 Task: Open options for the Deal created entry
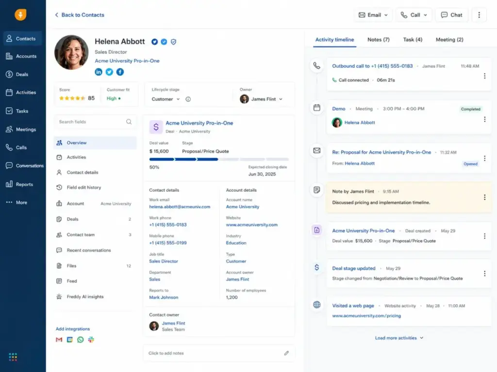(484, 236)
